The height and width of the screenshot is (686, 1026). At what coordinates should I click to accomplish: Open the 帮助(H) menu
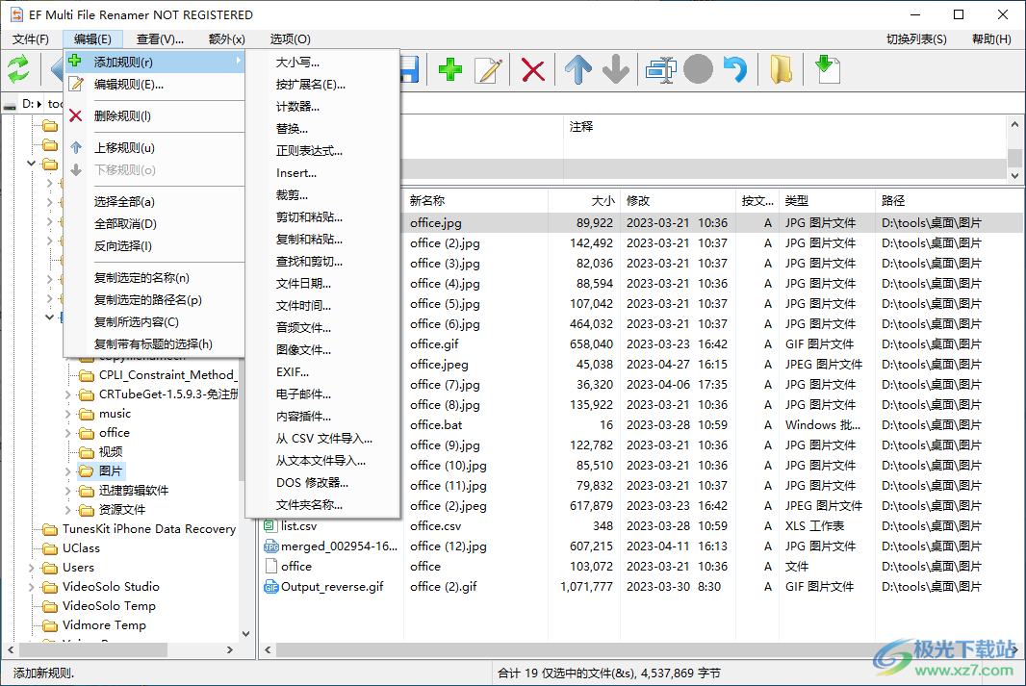click(x=991, y=39)
